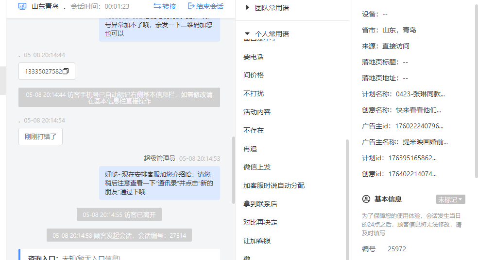Image resolution: width=478 pixels, height=260 pixels.
Task: Click the 计划id 176395165862 value
Action: pyautogui.click(x=412, y=158)
